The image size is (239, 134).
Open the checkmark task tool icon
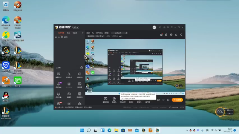click(79, 75)
